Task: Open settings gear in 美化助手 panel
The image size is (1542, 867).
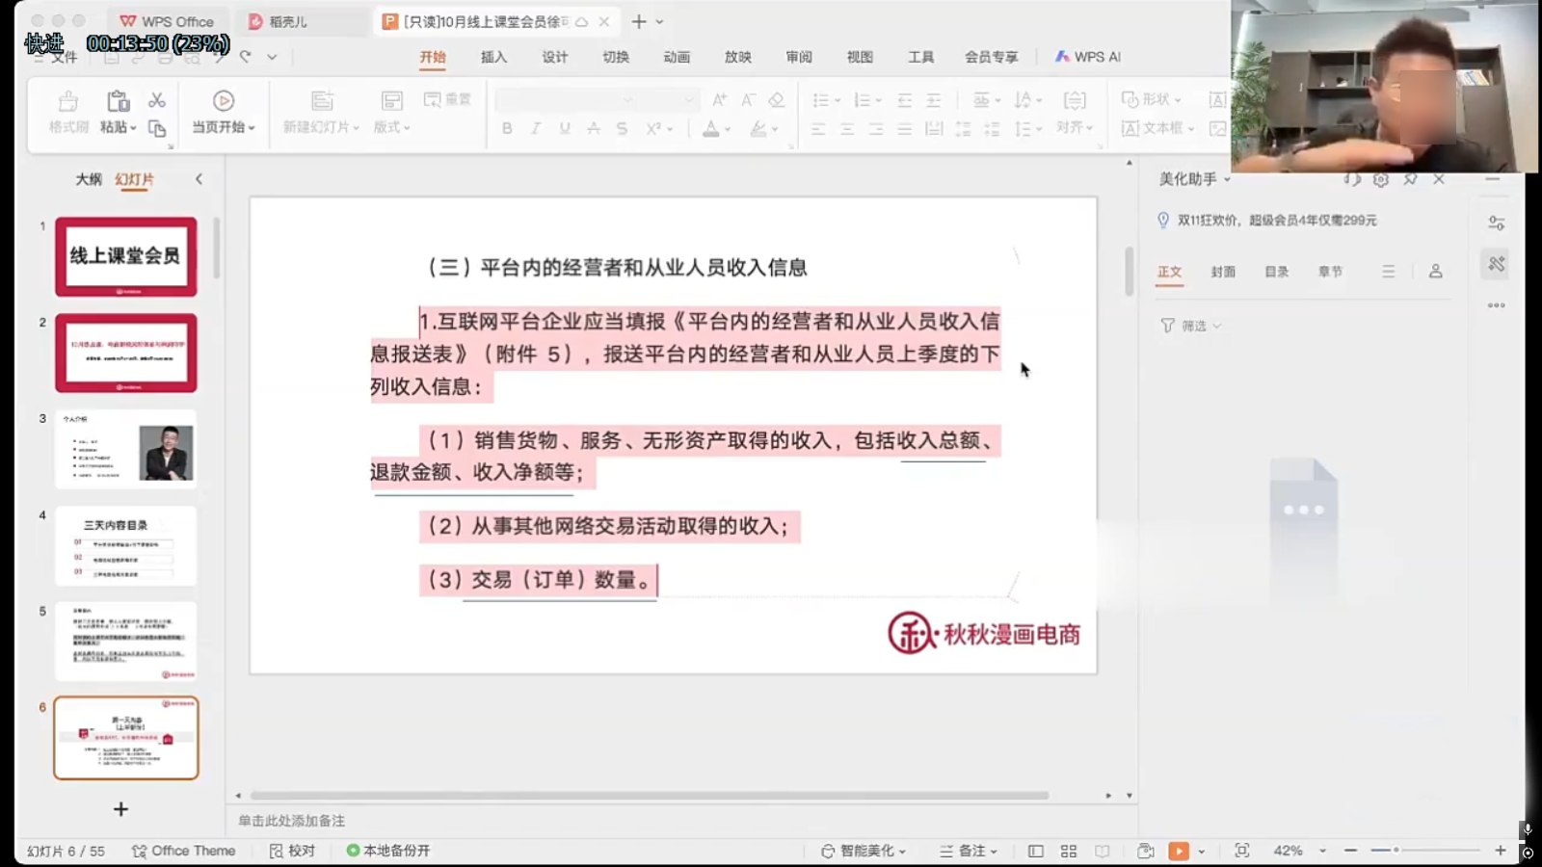Action: point(1381,179)
